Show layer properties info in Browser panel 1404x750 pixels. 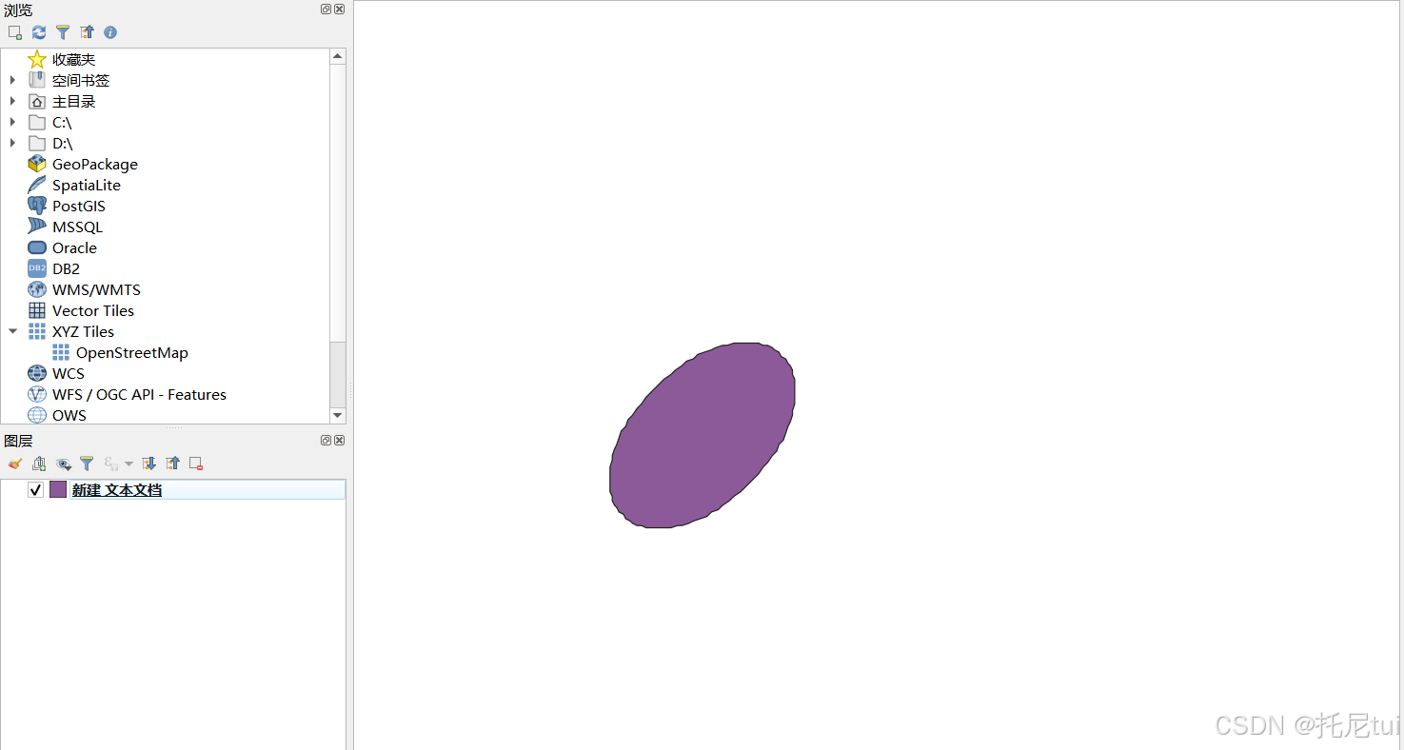pyautogui.click(x=110, y=31)
